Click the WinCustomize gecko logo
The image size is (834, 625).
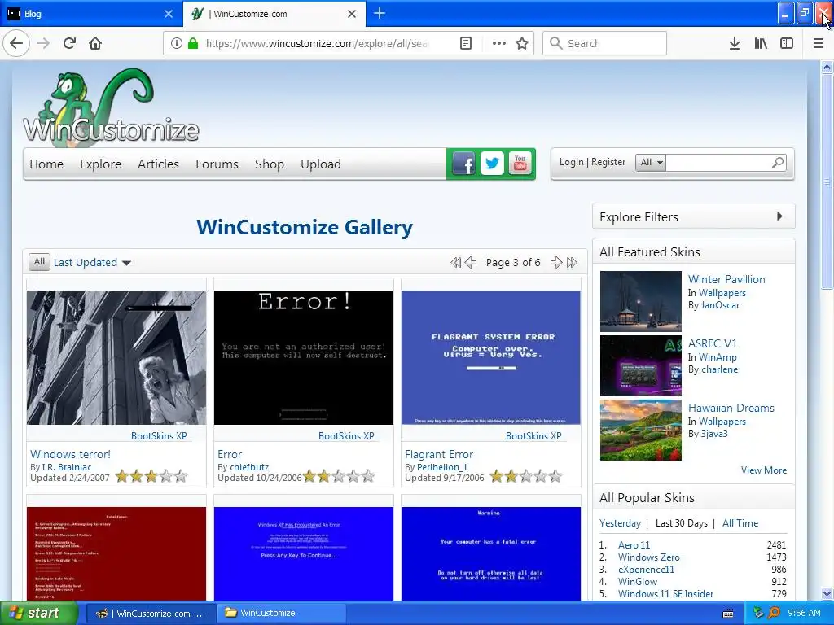111,107
